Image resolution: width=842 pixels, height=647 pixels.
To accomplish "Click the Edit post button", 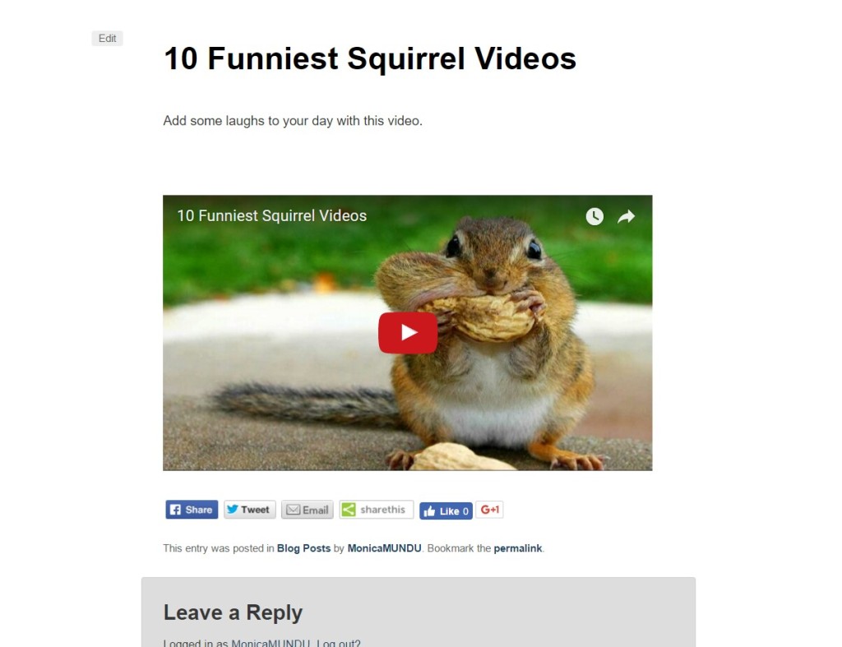I will point(108,38).
